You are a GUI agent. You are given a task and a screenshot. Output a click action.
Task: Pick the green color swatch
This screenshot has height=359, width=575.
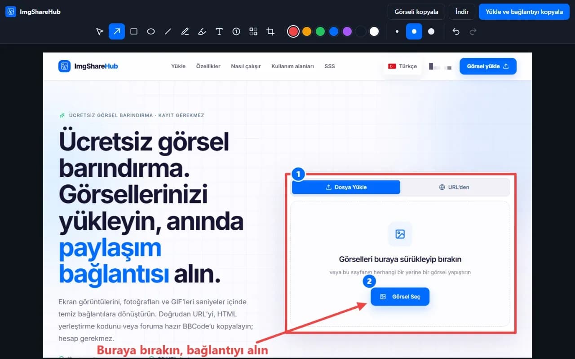[320, 31]
